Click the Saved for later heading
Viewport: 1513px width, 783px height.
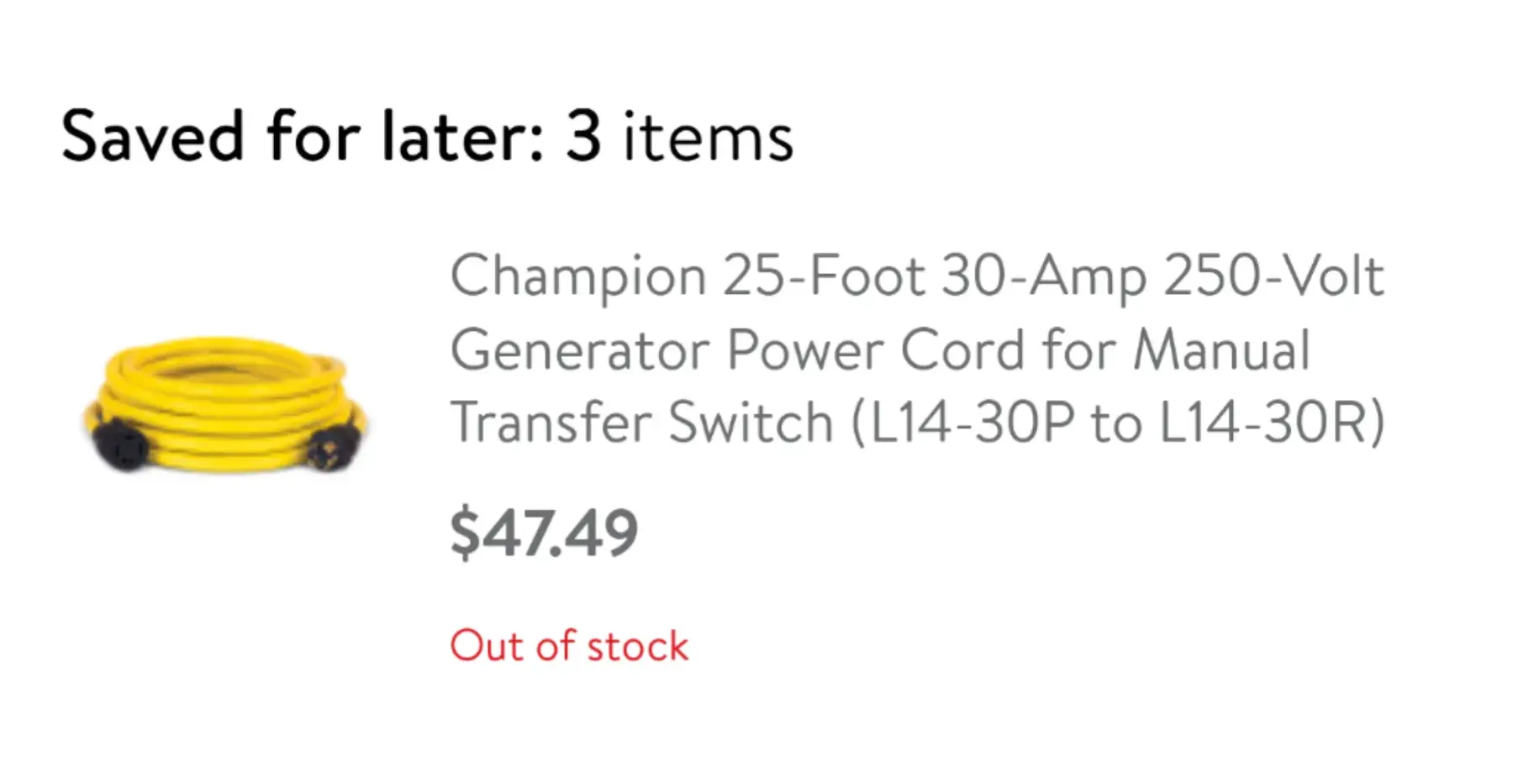(427, 136)
